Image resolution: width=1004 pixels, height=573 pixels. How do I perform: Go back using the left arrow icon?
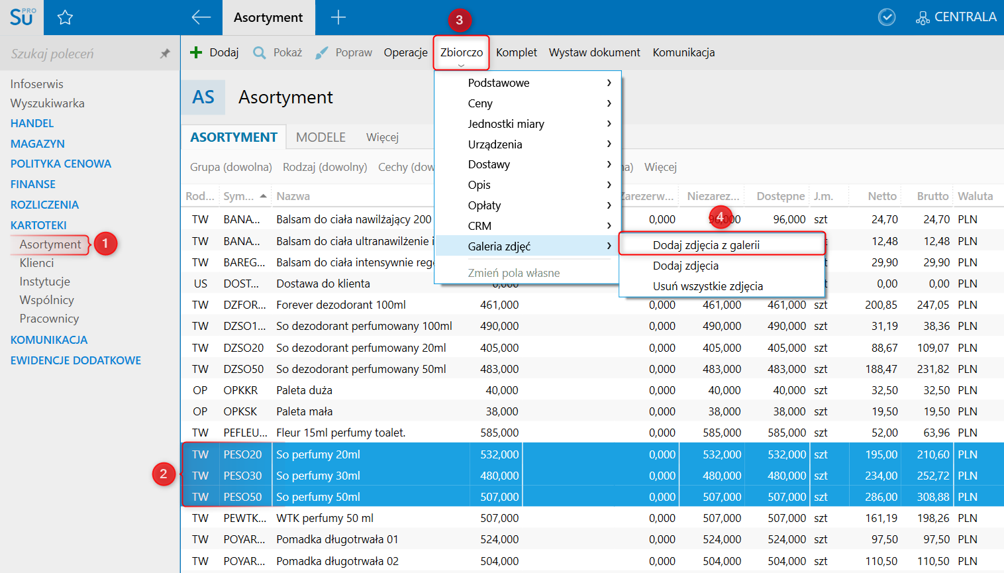click(201, 17)
